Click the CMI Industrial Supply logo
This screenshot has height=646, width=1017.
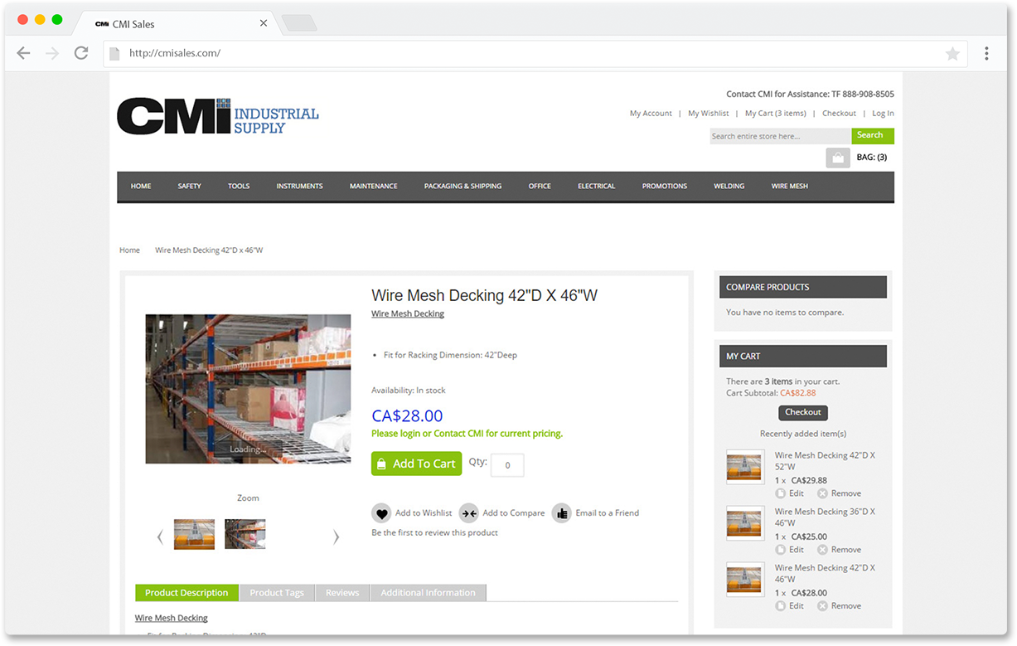[218, 116]
